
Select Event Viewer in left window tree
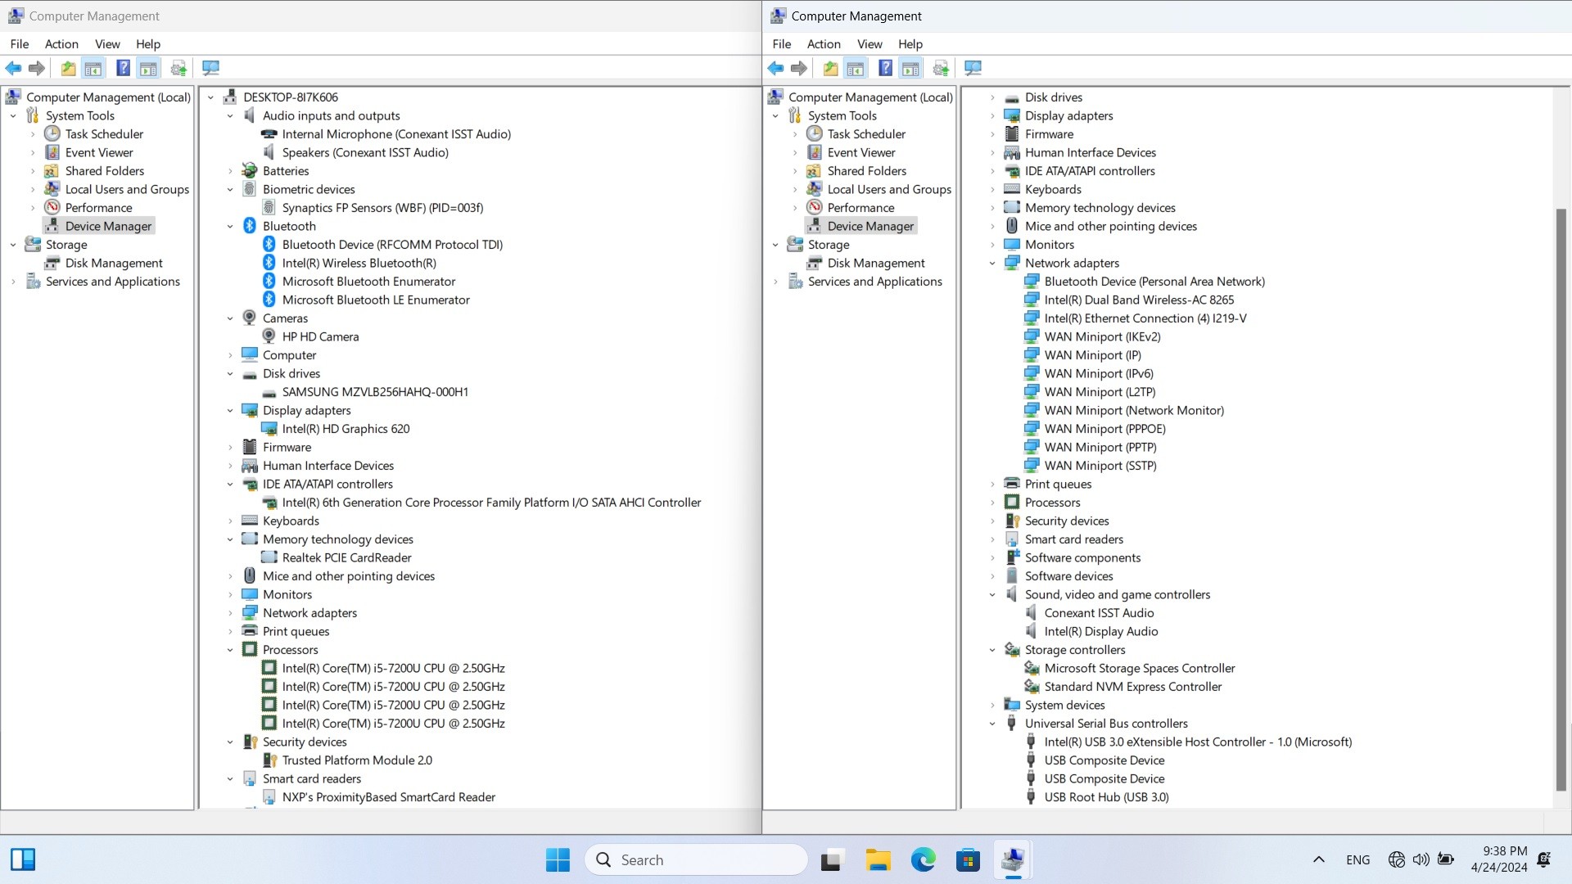pos(99,152)
